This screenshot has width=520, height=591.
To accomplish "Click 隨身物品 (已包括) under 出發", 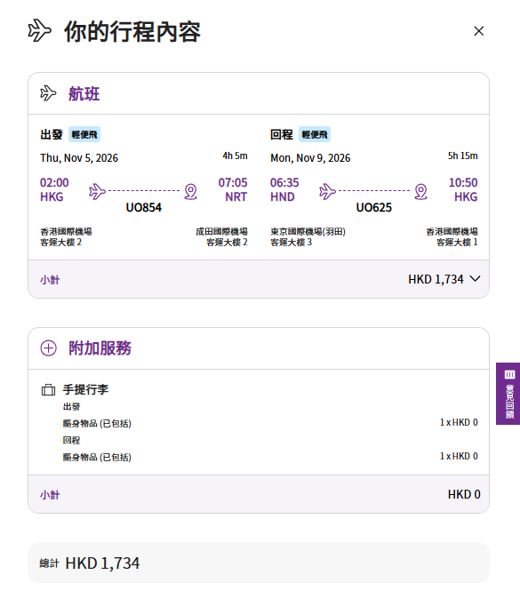I will click(97, 423).
